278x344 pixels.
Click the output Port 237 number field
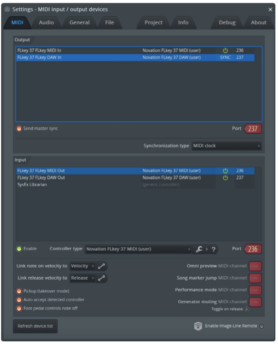(x=253, y=129)
